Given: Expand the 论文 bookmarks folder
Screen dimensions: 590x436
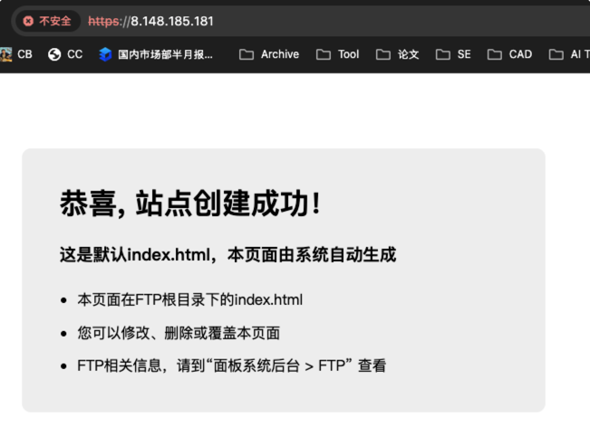Looking at the screenshot, I should [x=398, y=54].
